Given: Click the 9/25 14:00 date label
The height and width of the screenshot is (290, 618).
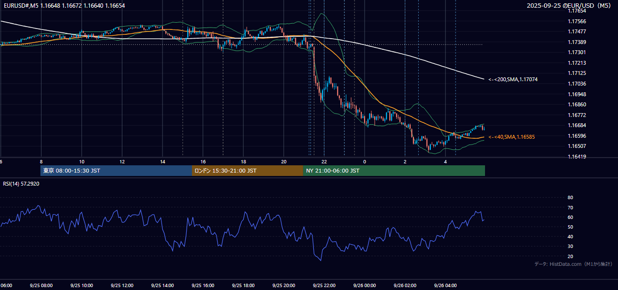Looking at the screenshot, I should pos(162,286).
